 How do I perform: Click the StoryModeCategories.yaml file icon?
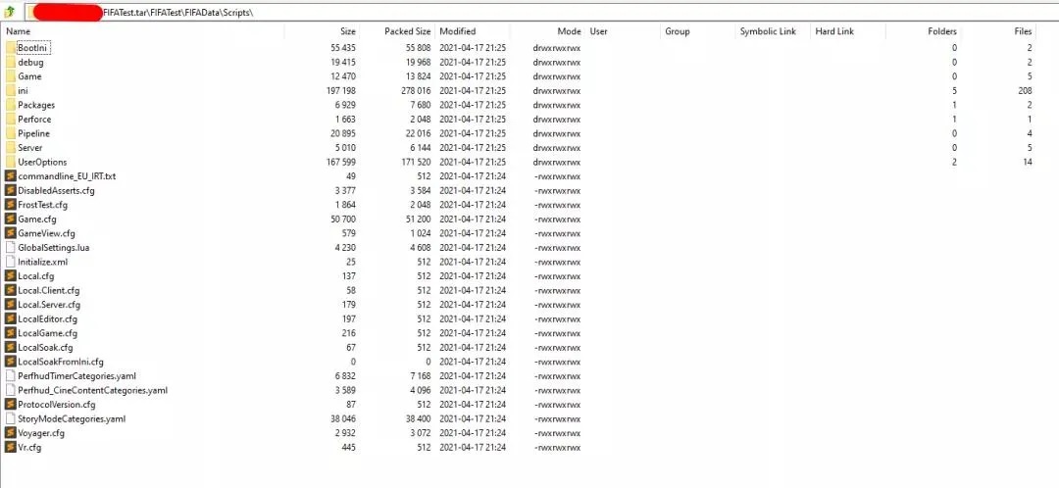click(10, 418)
